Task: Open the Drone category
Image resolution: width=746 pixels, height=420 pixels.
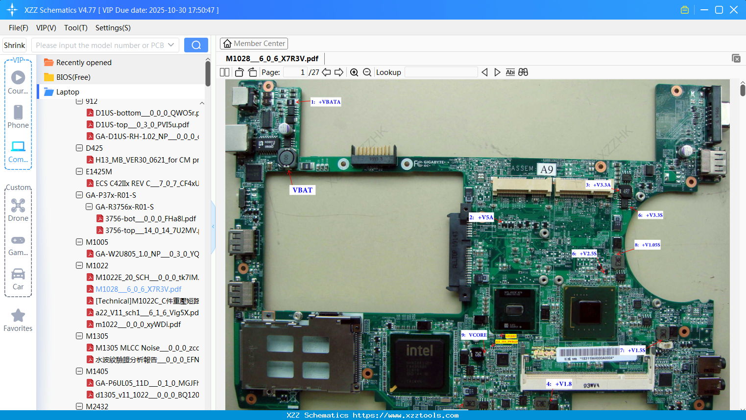Action: click(x=18, y=210)
